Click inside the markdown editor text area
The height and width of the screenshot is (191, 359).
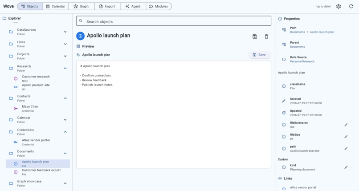(x=174, y=114)
